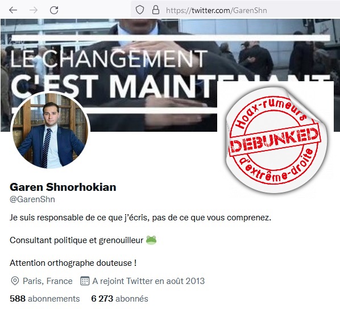Click the location pin icon near Paris
Viewport: 340px width, 309px height.
[x=15, y=281]
